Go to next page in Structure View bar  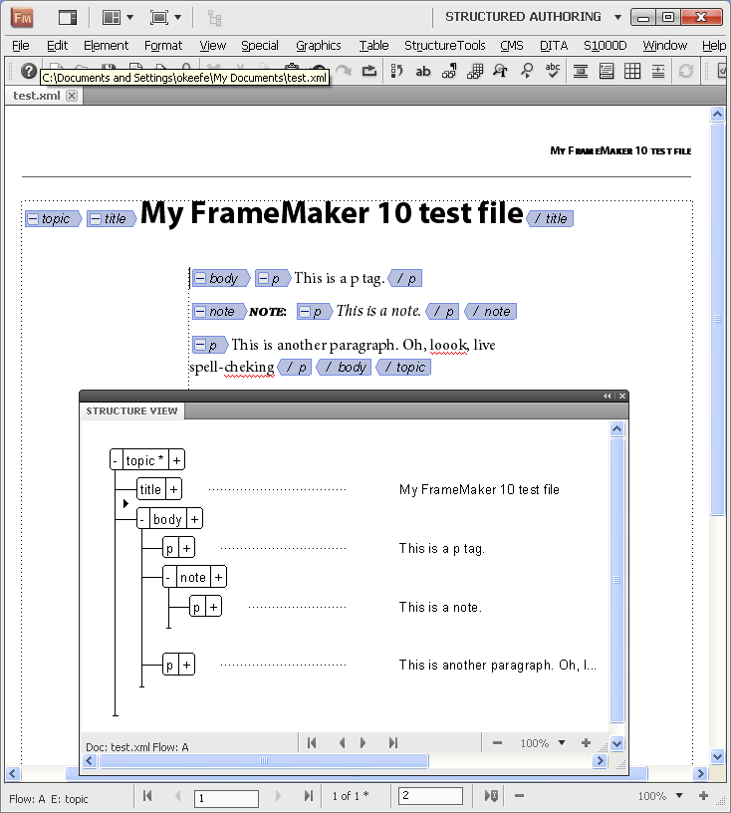point(364,743)
